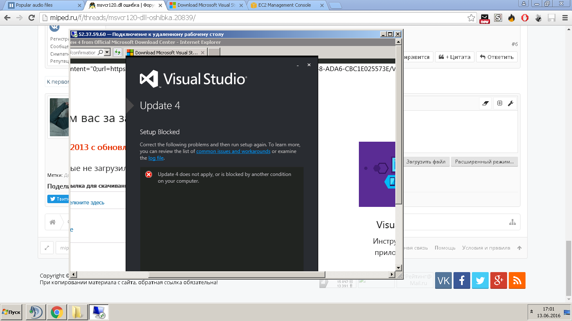Image resolution: width=572 pixels, height=321 pixels.
Task: Click the IE green refresh button
Action: 118,53
